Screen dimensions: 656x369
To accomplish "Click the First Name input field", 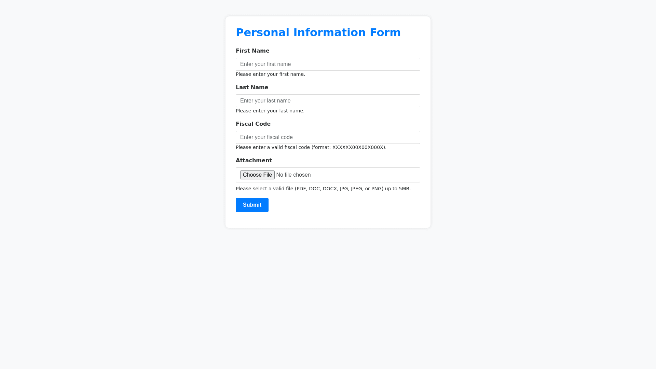I will [x=328, y=64].
